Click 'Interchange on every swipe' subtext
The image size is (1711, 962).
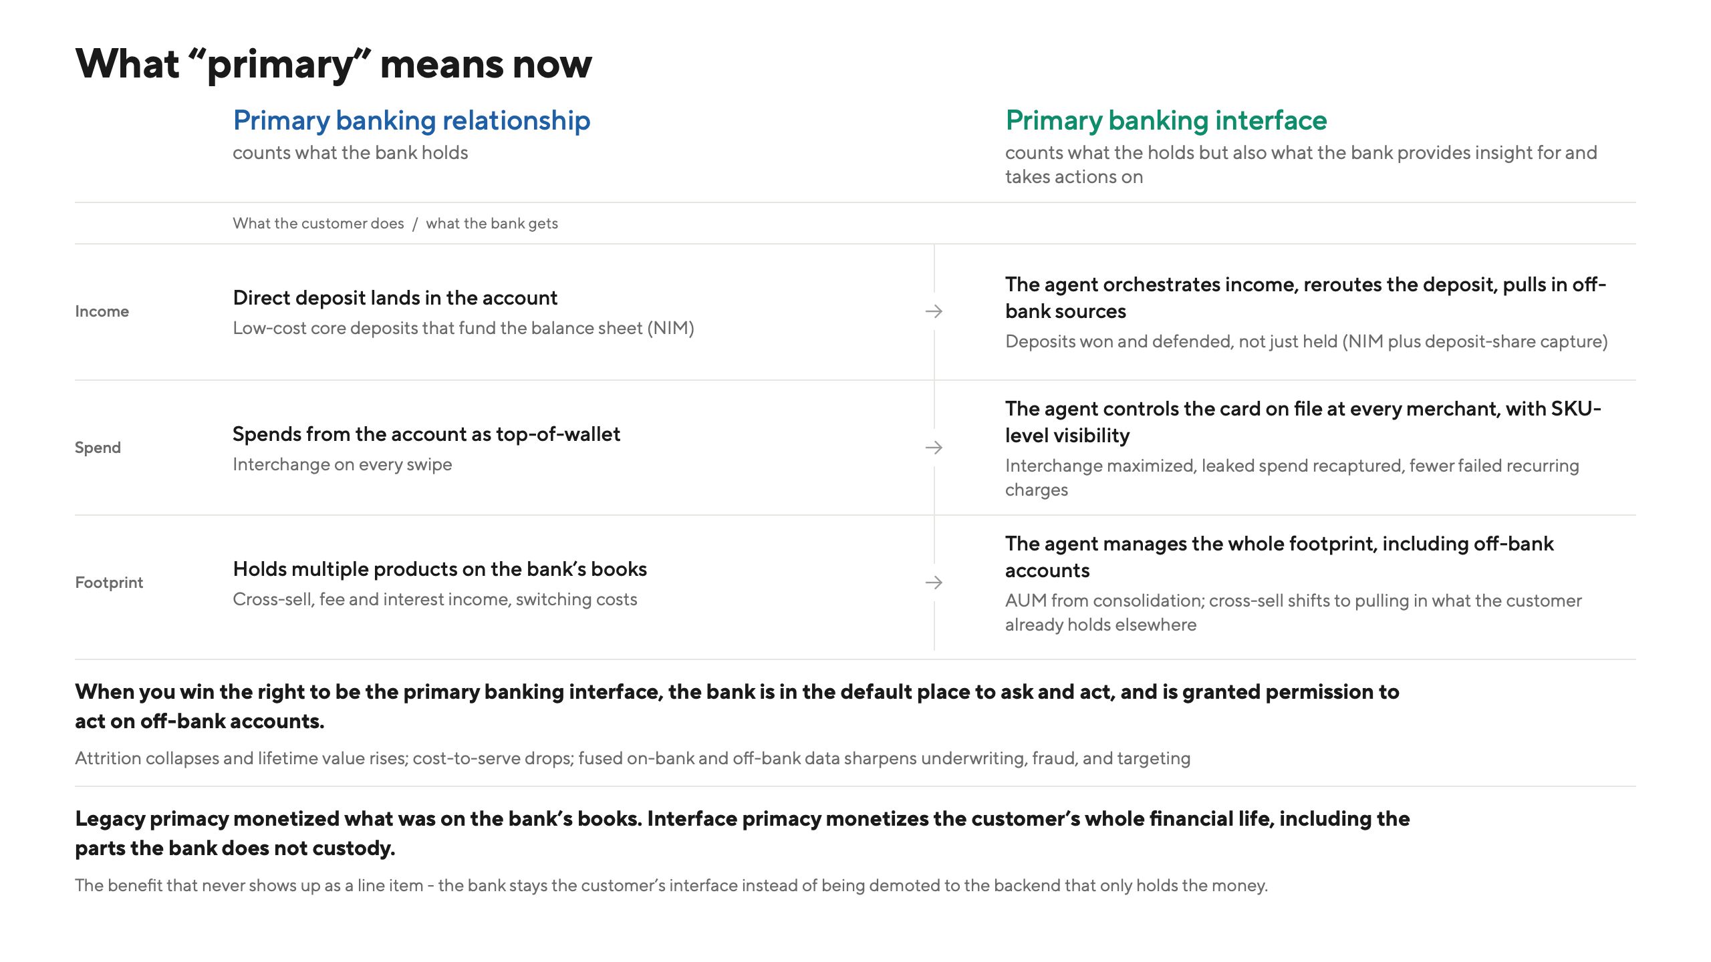[342, 464]
